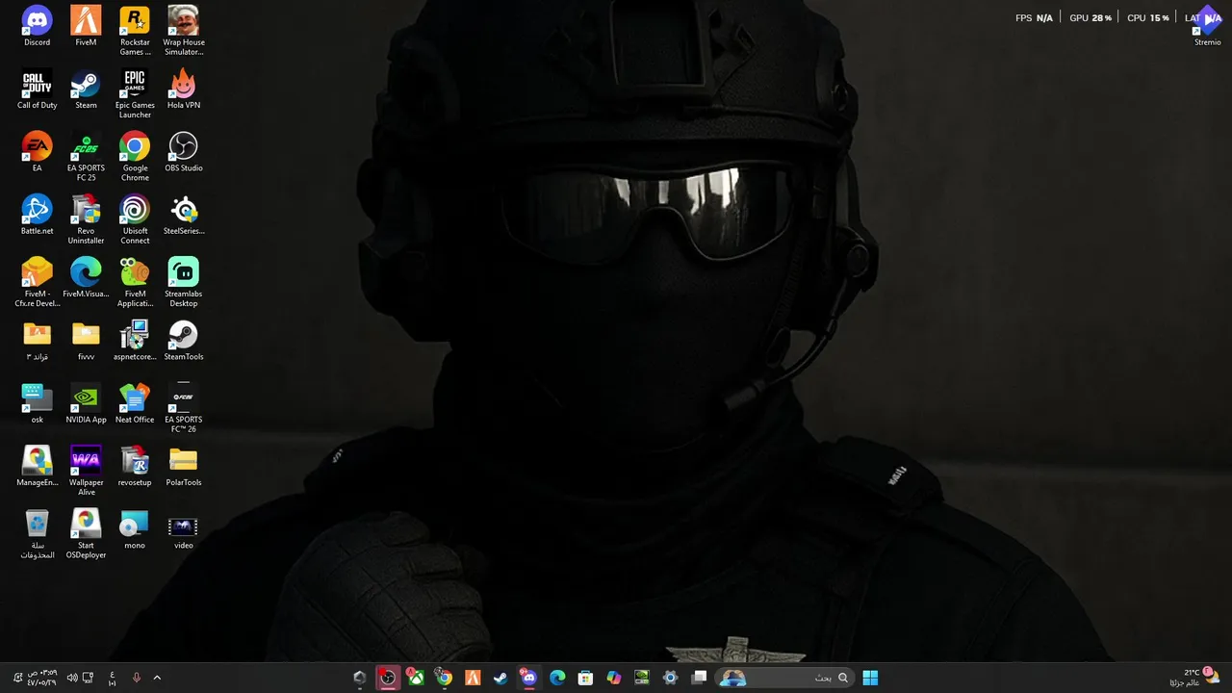Select the revosetup installer icon
The width and height of the screenshot is (1232, 693).
(x=135, y=467)
